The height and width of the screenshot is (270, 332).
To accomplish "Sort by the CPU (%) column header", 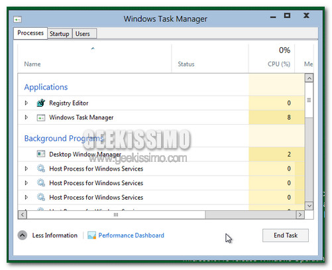I will (x=279, y=64).
